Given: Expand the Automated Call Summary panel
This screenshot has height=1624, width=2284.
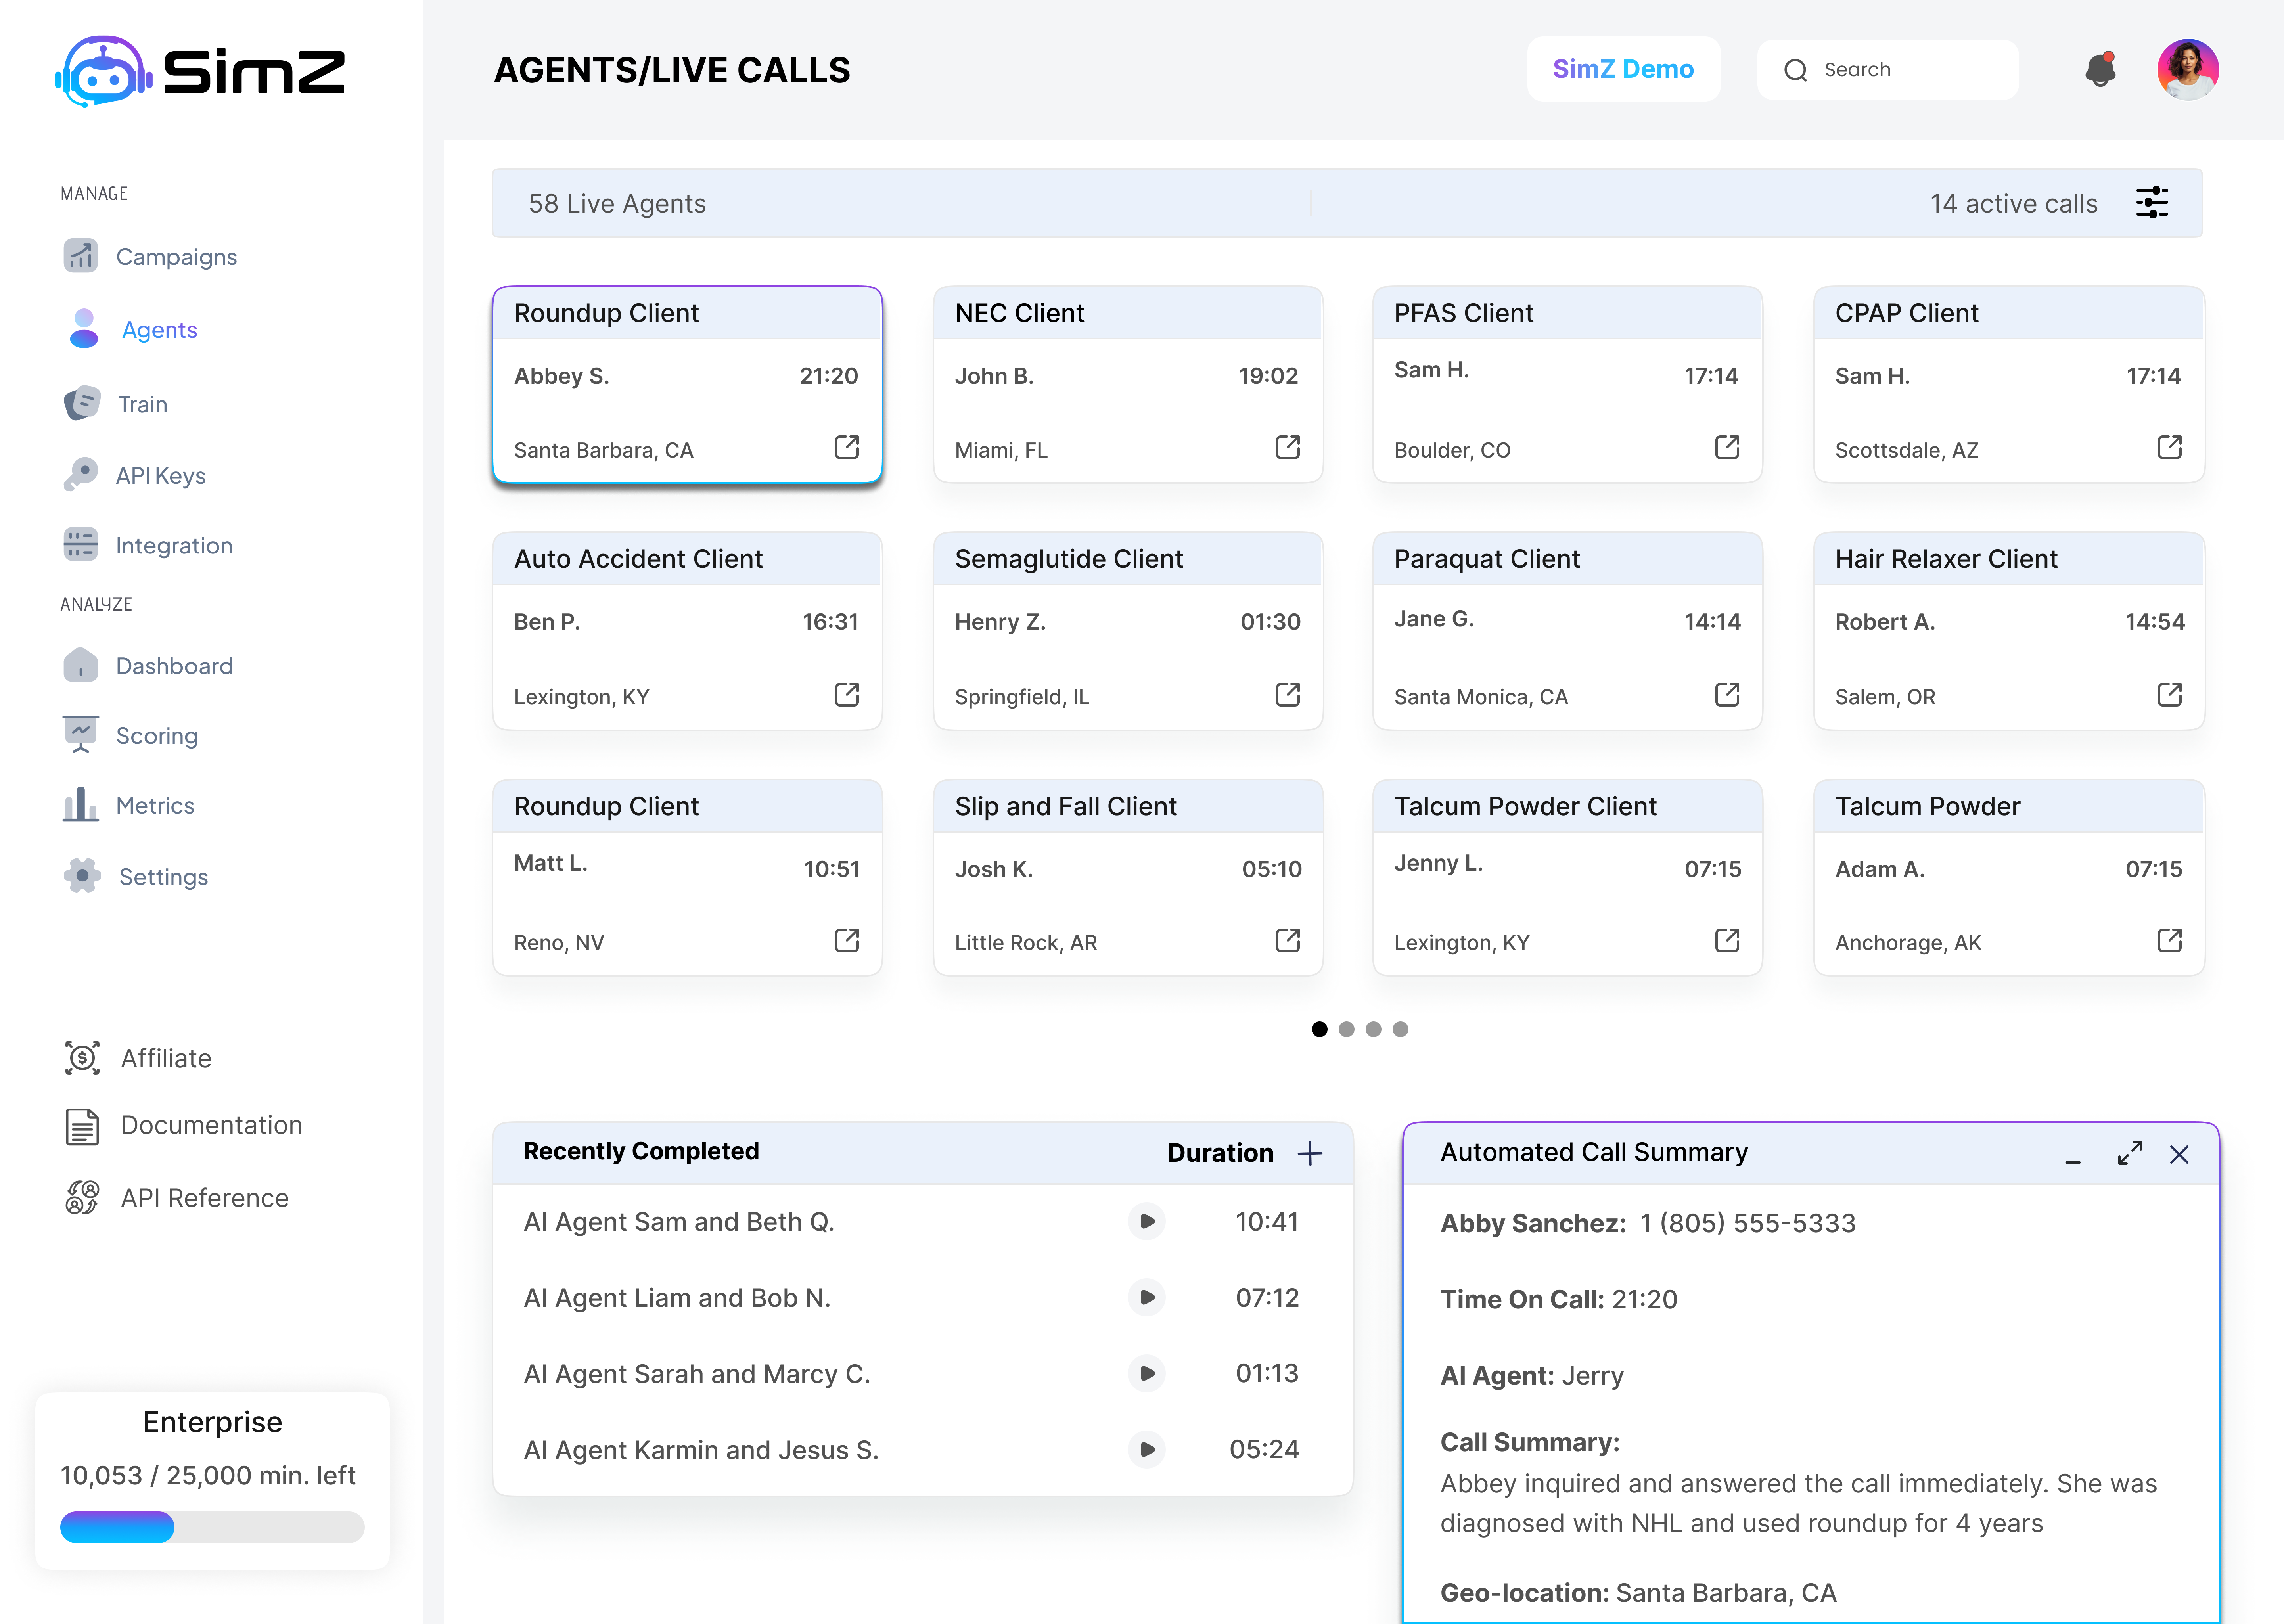Looking at the screenshot, I should click(2130, 1153).
